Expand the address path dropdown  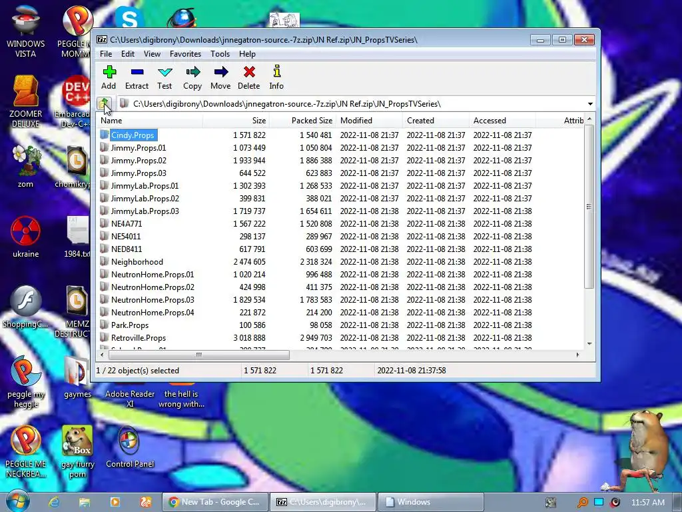[x=590, y=104]
